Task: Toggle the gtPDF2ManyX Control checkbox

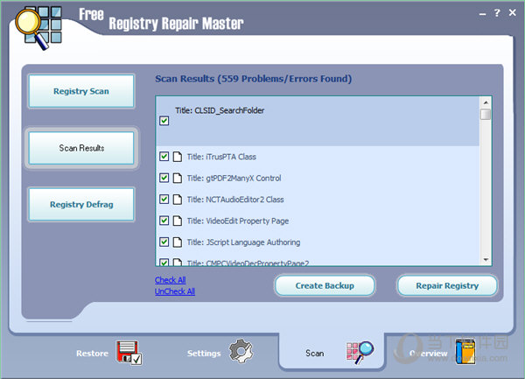Action: coord(164,178)
